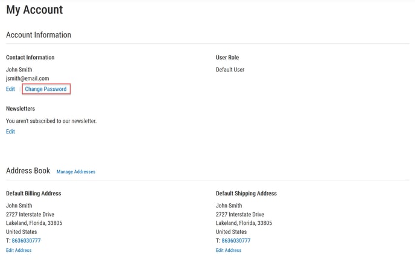Click the Default Shipping Address heading
415x264 pixels.
click(246, 194)
